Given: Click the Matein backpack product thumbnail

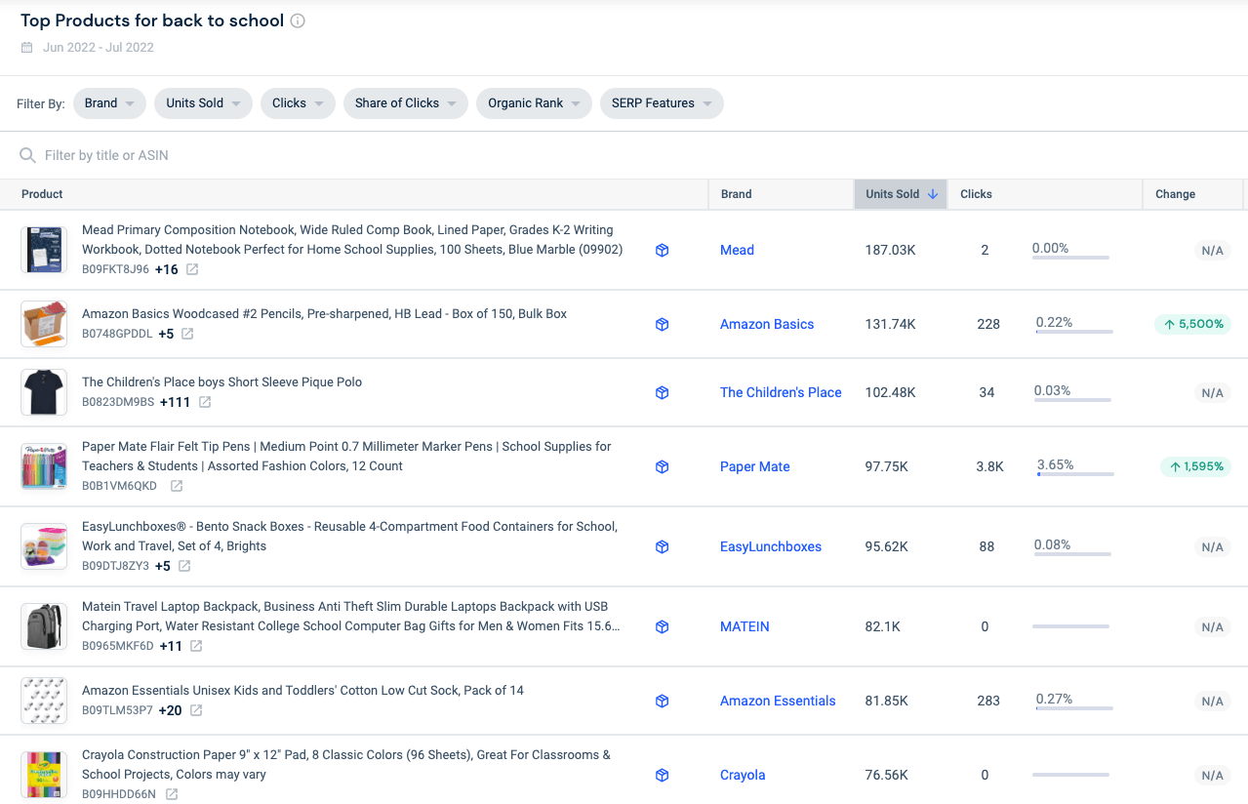Looking at the screenshot, I should pos(43,626).
